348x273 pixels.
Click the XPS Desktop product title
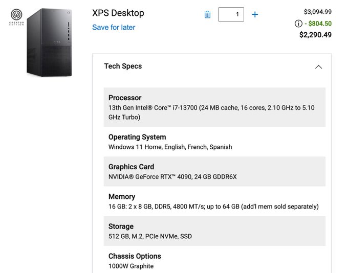pyautogui.click(x=118, y=13)
